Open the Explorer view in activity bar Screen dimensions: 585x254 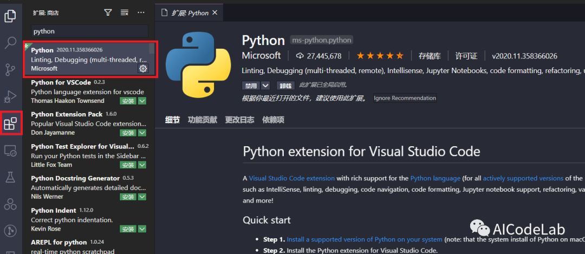10,16
